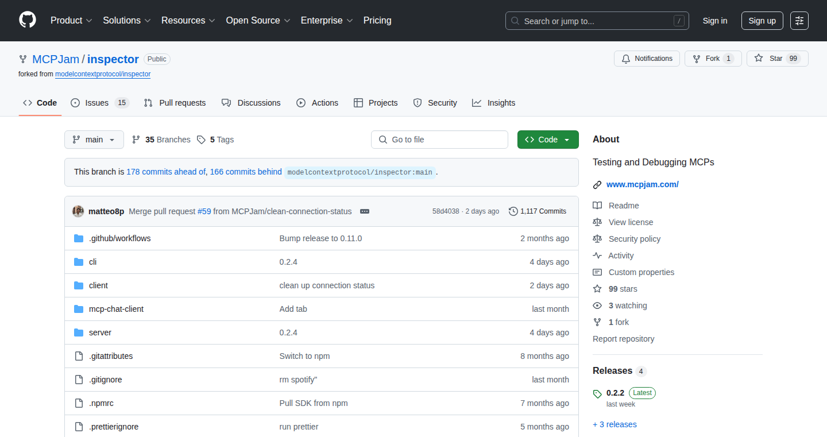Visit the www.mcpjam.com website link
This screenshot has width=827, height=437.
point(643,184)
